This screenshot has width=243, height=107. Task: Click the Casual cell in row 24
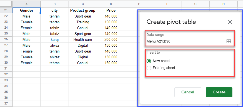point(83,28)
